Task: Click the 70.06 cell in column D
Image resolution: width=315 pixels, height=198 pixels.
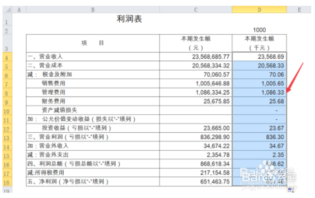Action: [x=259, y=74]
